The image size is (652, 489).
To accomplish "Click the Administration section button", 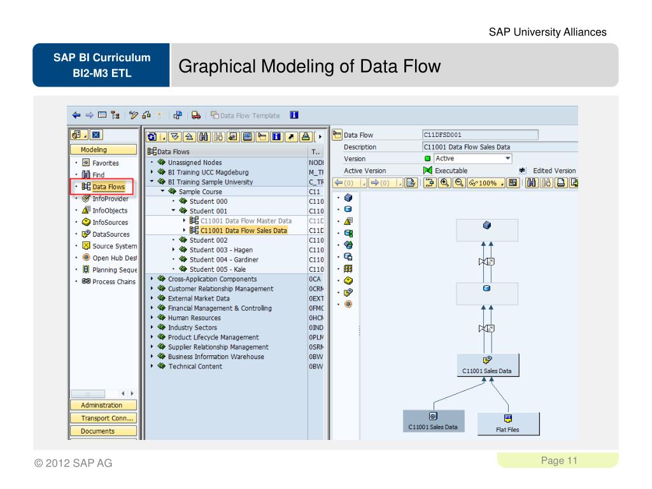I will tap(104, 405).
